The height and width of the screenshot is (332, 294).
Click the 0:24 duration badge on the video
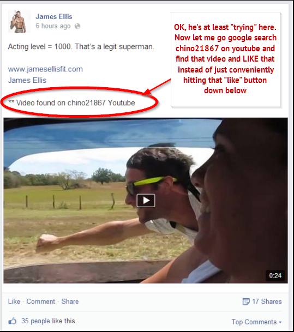click(275, 275)
